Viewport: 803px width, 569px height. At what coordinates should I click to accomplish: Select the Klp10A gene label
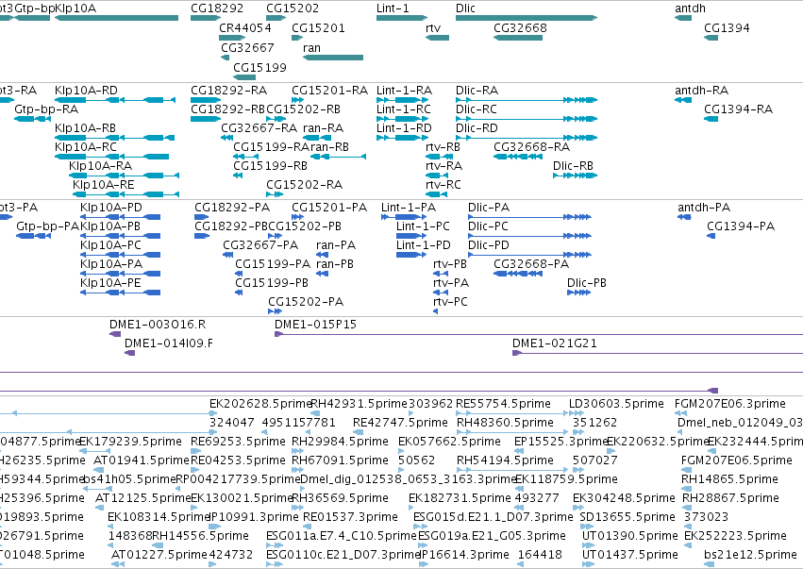point(75,8)
